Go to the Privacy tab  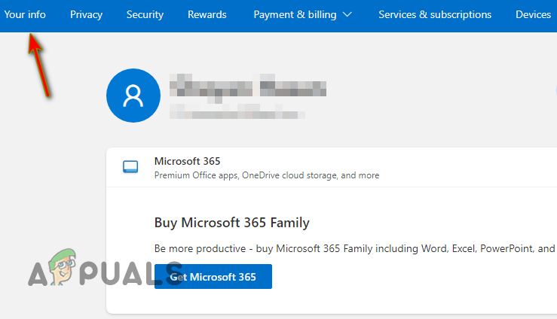pyautogui.click(x=86, y=14)
